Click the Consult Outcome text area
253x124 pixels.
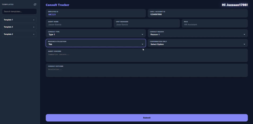pyautogui.click(x=147, y=70)
